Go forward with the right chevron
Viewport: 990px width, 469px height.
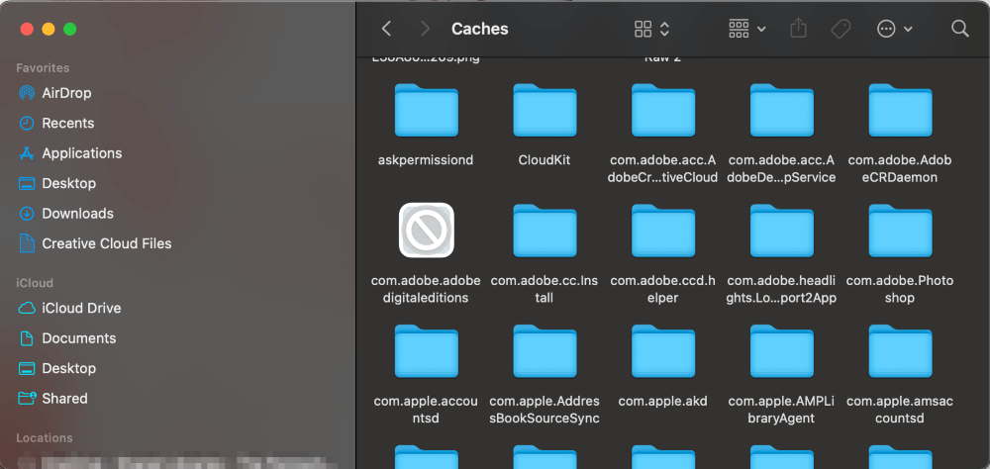(x=425, y=29)
